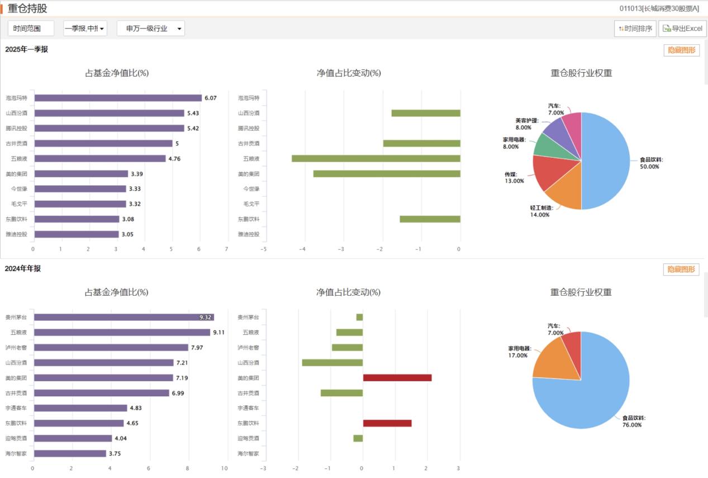Screen dimensions: 708x478
Task: Click the 山西汾酒 stock name label
Action: tap(17, 112)
